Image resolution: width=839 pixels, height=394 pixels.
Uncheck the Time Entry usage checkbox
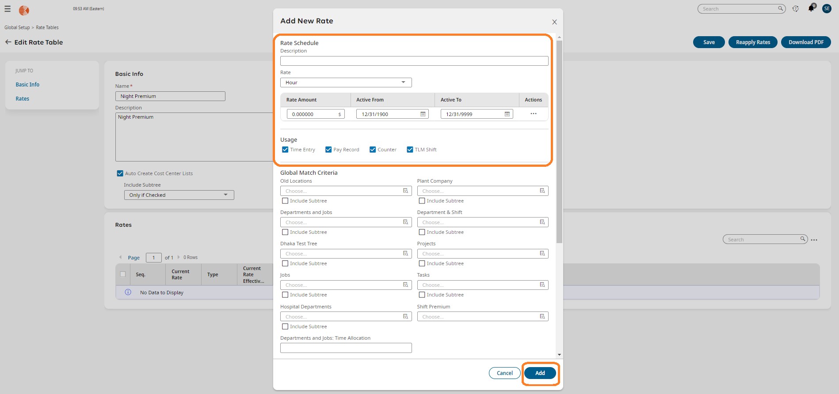coord(285,150)
